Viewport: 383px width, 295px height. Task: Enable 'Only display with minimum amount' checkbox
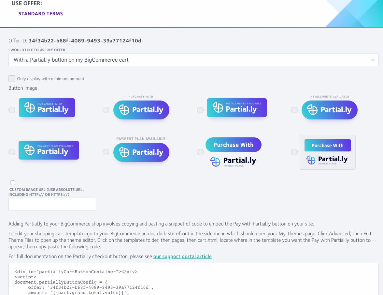tap(12, 79)
